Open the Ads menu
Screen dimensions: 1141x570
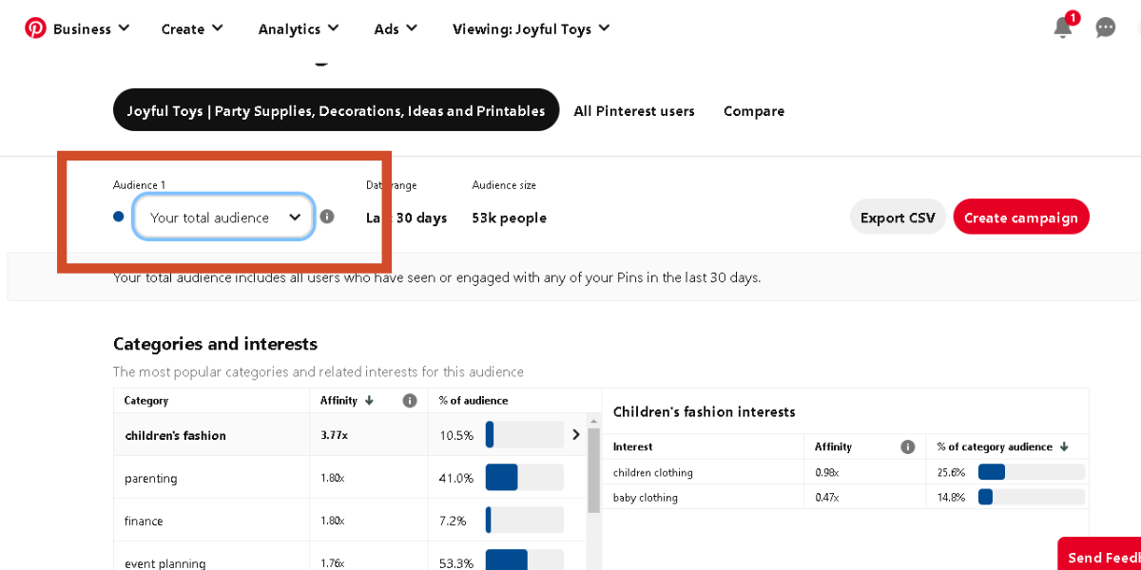[x=396, y=28]
